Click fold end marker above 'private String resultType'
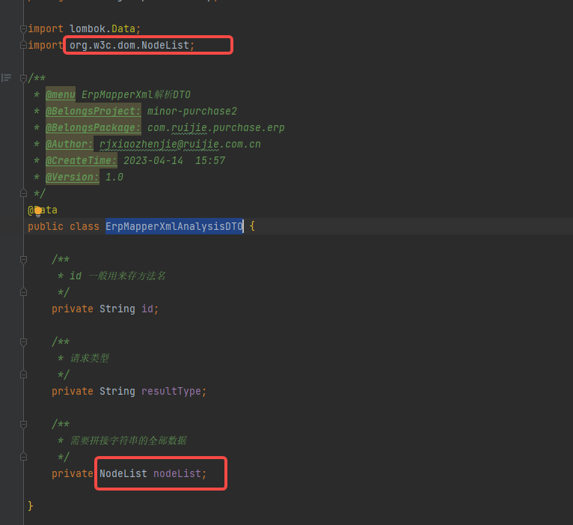The width and height of the screenshot is (573, 525). tap(23, 374)
